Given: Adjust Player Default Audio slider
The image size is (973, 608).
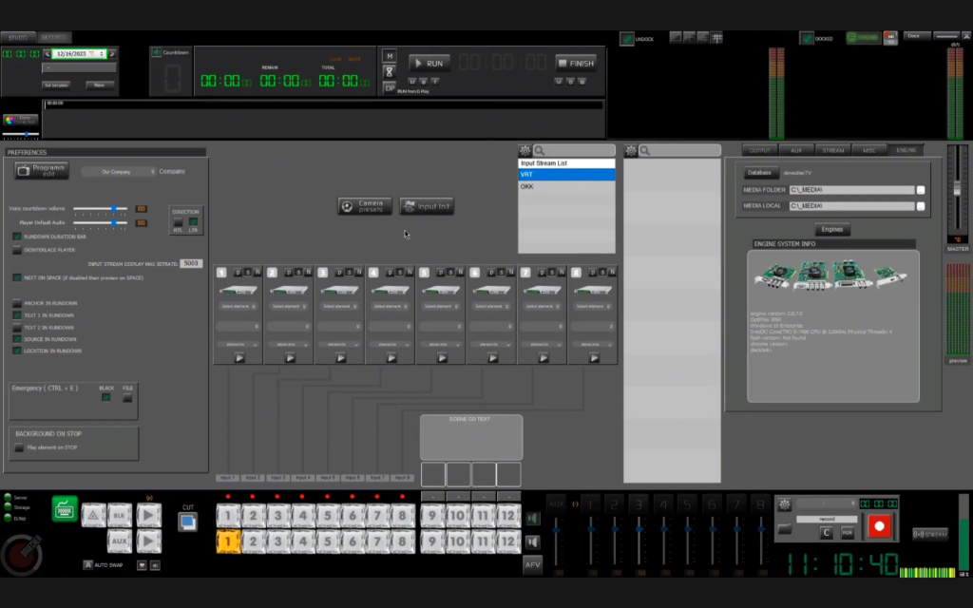Looking at the screenshot, I should (x=101, y=222).
